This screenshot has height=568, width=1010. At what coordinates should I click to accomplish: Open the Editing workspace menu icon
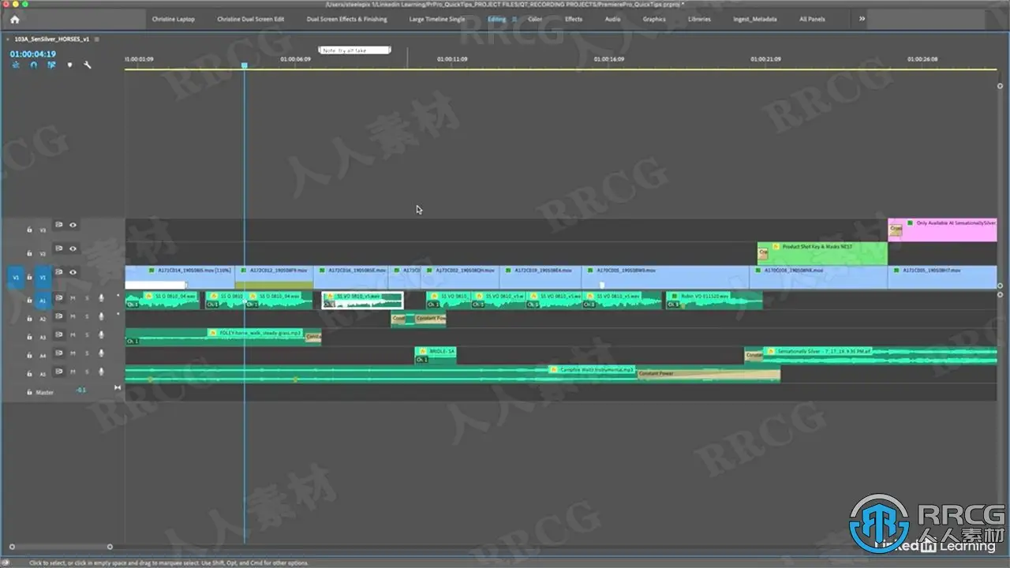click(x=514, y=19)
